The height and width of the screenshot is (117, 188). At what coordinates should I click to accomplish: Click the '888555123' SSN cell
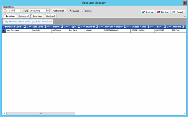(163, 30)
